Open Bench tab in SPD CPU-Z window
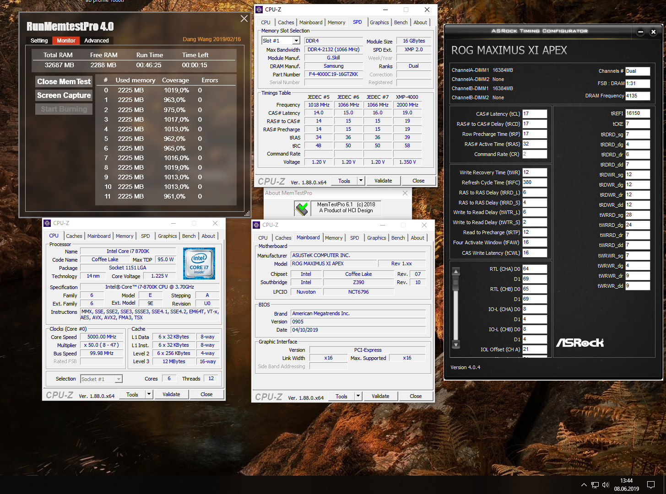 (x=401, y=22)
